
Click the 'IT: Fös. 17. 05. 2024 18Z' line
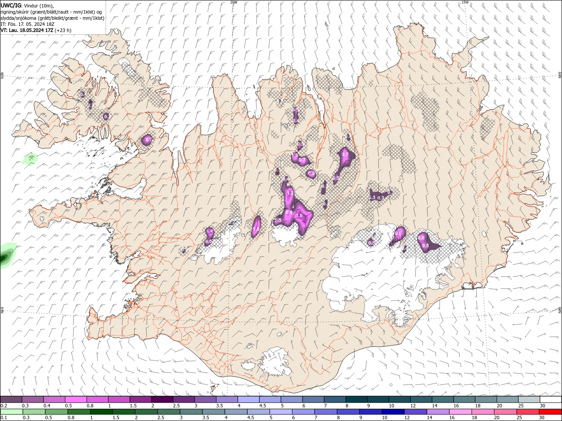point(27,24)
